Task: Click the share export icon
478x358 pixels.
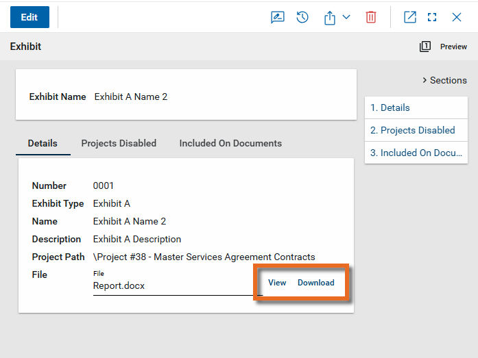Action: [x=330, y=18]
